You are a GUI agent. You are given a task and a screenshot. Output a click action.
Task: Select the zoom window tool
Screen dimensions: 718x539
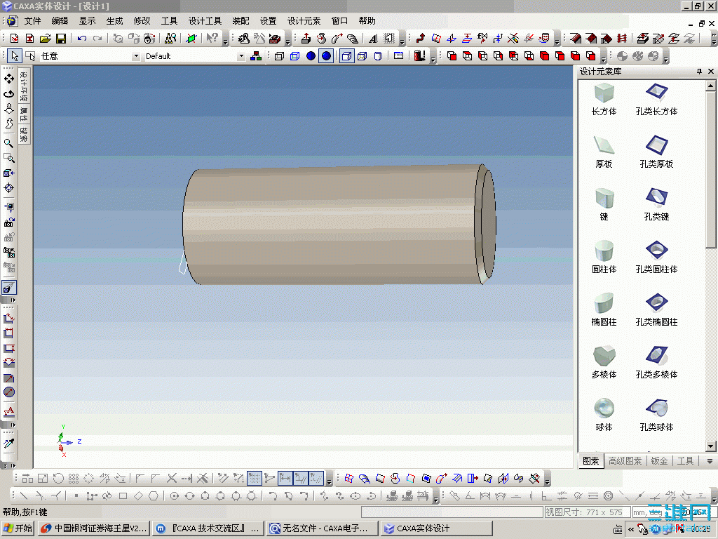(x=8, y=158)
